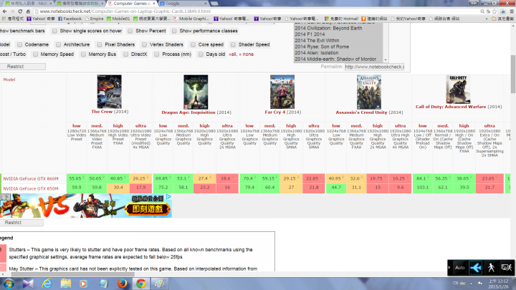The height and width of the screenshot is (290, 516).
Task: Open the Windows Start button
Action: pyautogui.click(x=9, y=284)
